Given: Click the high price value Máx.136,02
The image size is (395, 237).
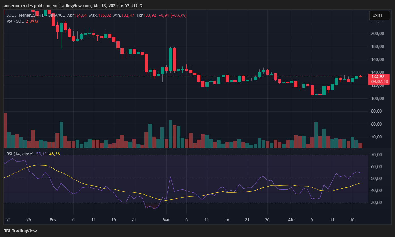Looking at the screenshot, I should [x=100, y=15].
